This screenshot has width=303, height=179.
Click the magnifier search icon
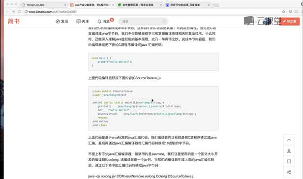164,22
